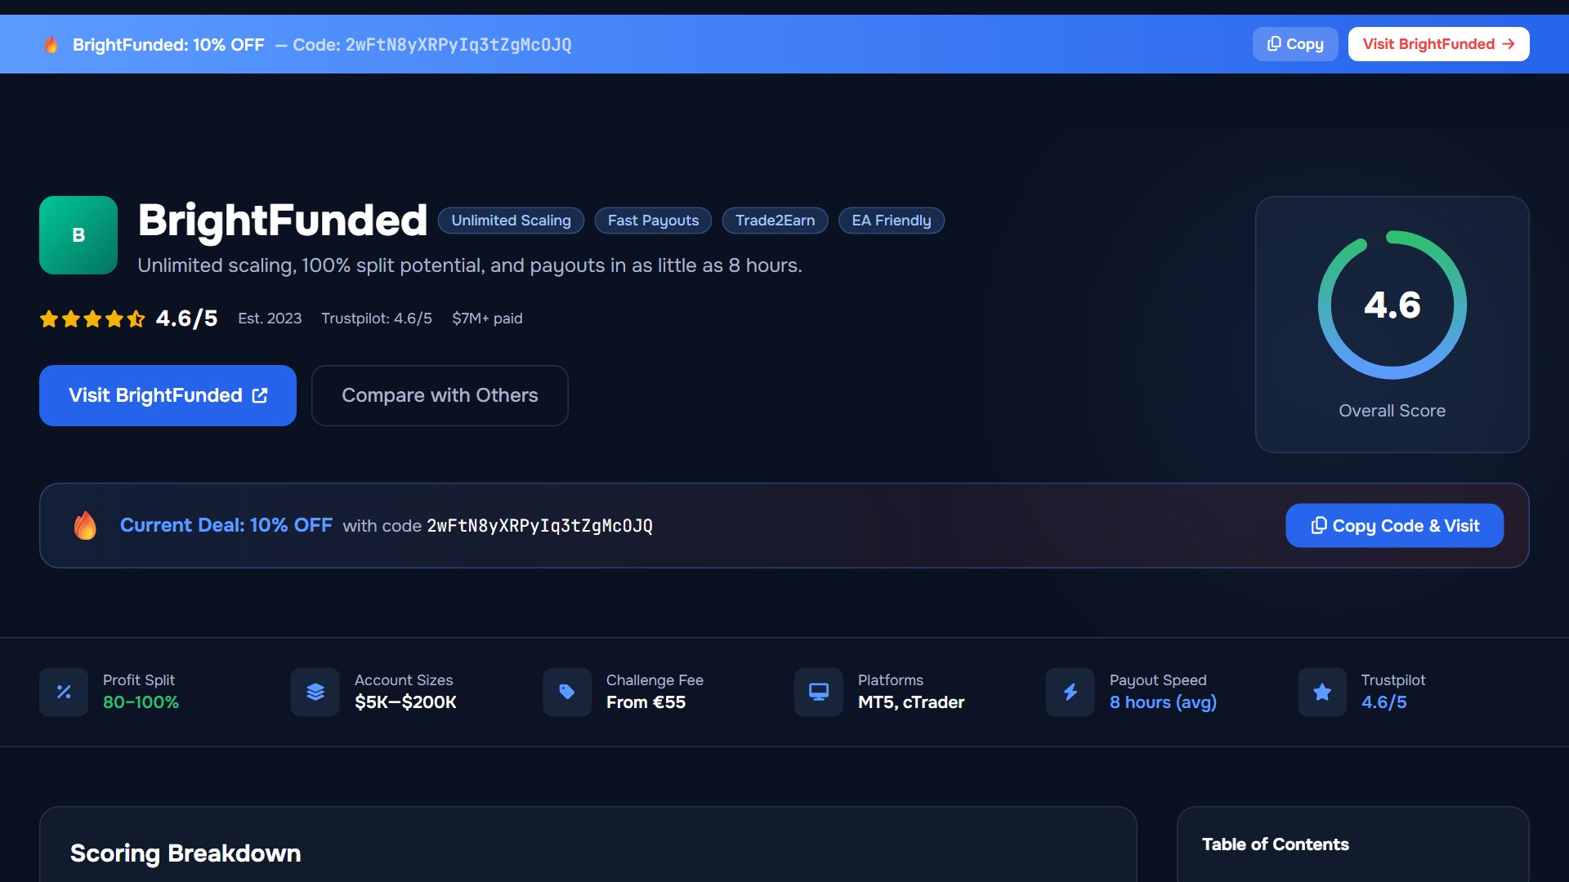Screen dimensions: 1569x882
Task: Click the flame icon in the top promo bar
Action: click(x=51, y=44)
